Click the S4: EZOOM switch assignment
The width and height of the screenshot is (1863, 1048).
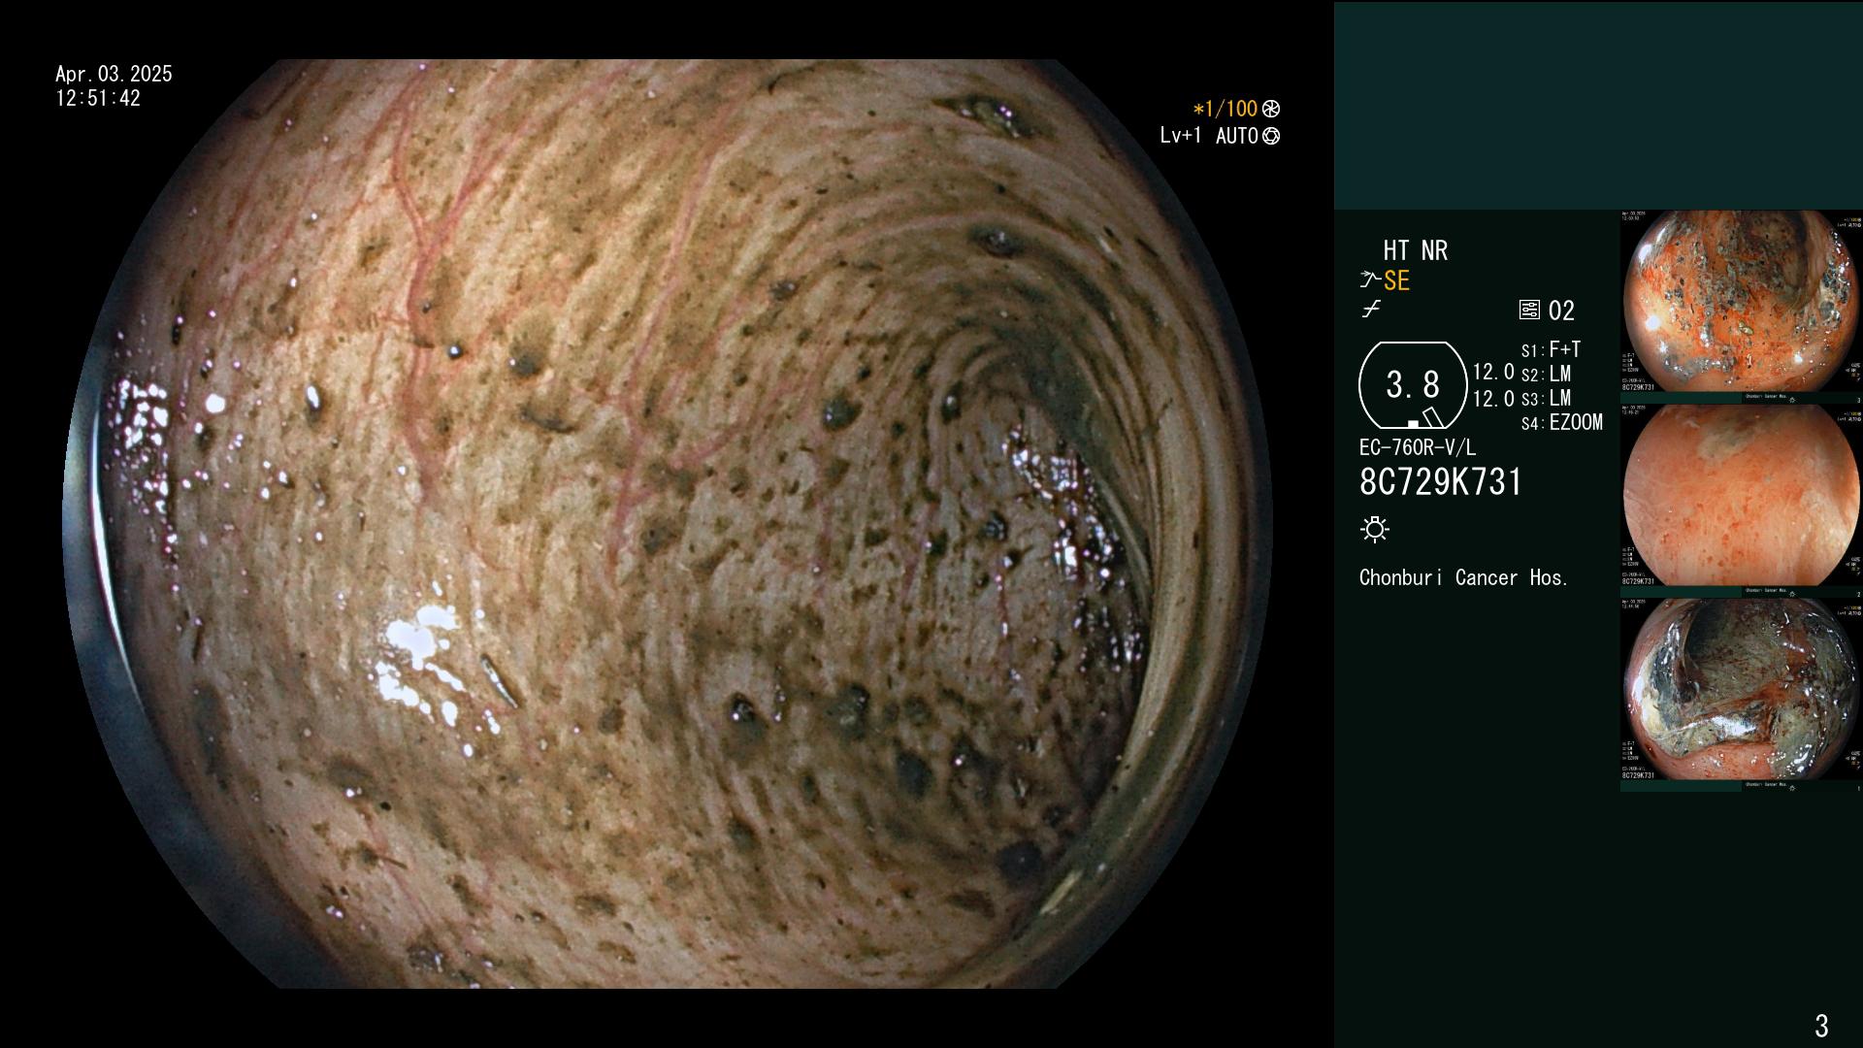coord(1561,422)
